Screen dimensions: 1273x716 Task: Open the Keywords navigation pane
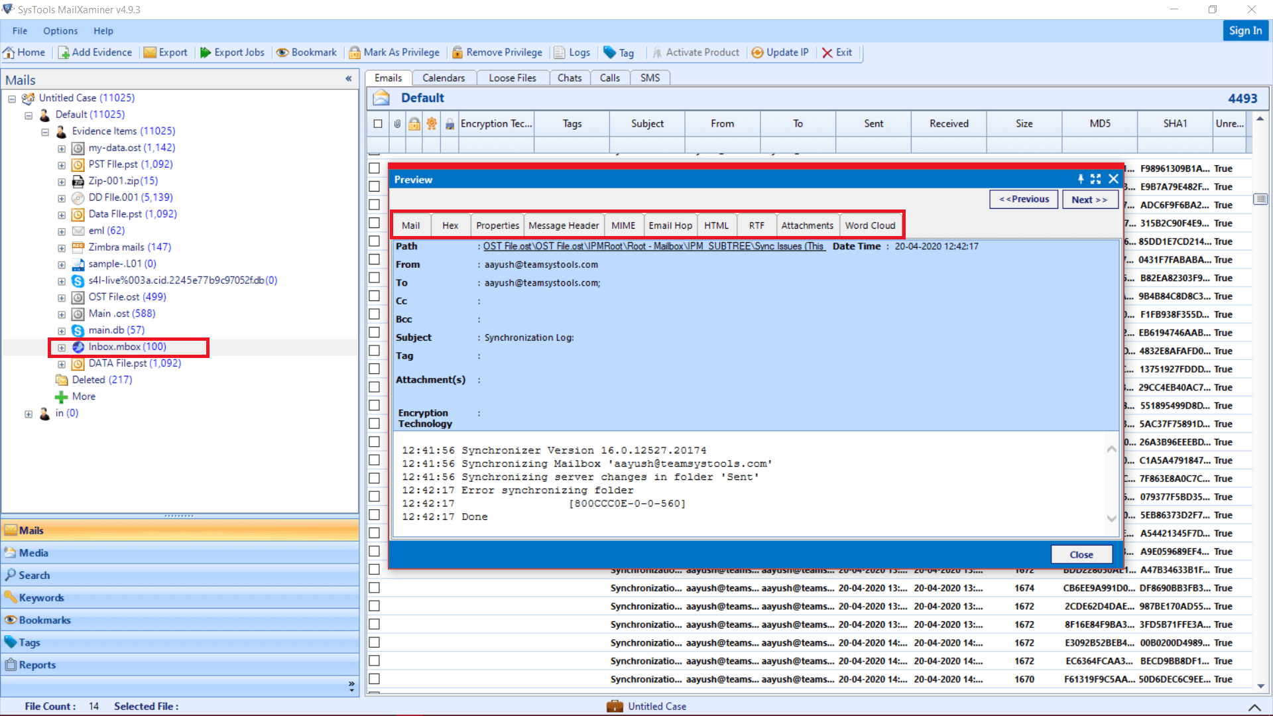point(180,598)
